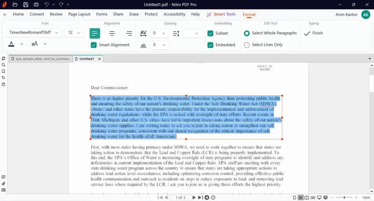Select the Format tab
Screen dimensions: 374x201
pyautogui.click(x=249, y=15)
